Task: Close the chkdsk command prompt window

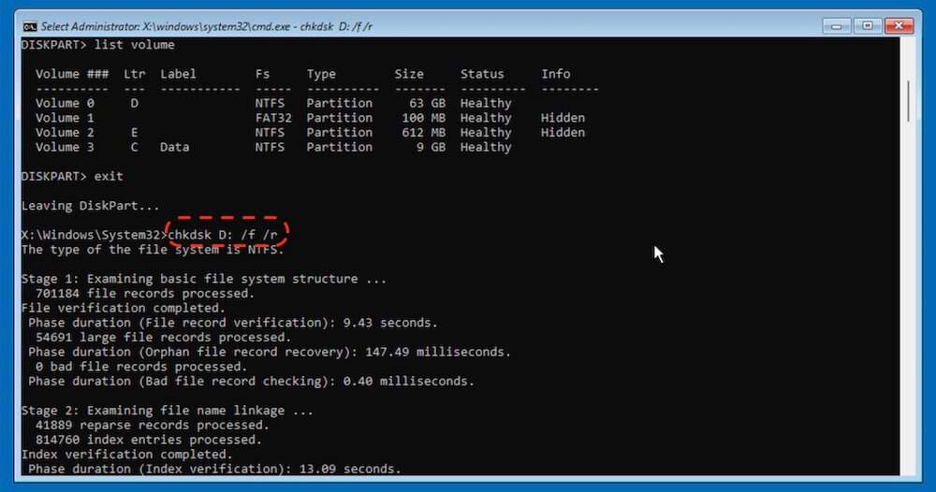Action: (x=897, y=25)
